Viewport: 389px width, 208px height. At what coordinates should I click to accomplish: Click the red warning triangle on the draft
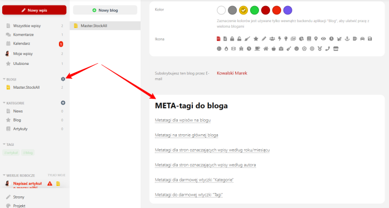point(50,184)
